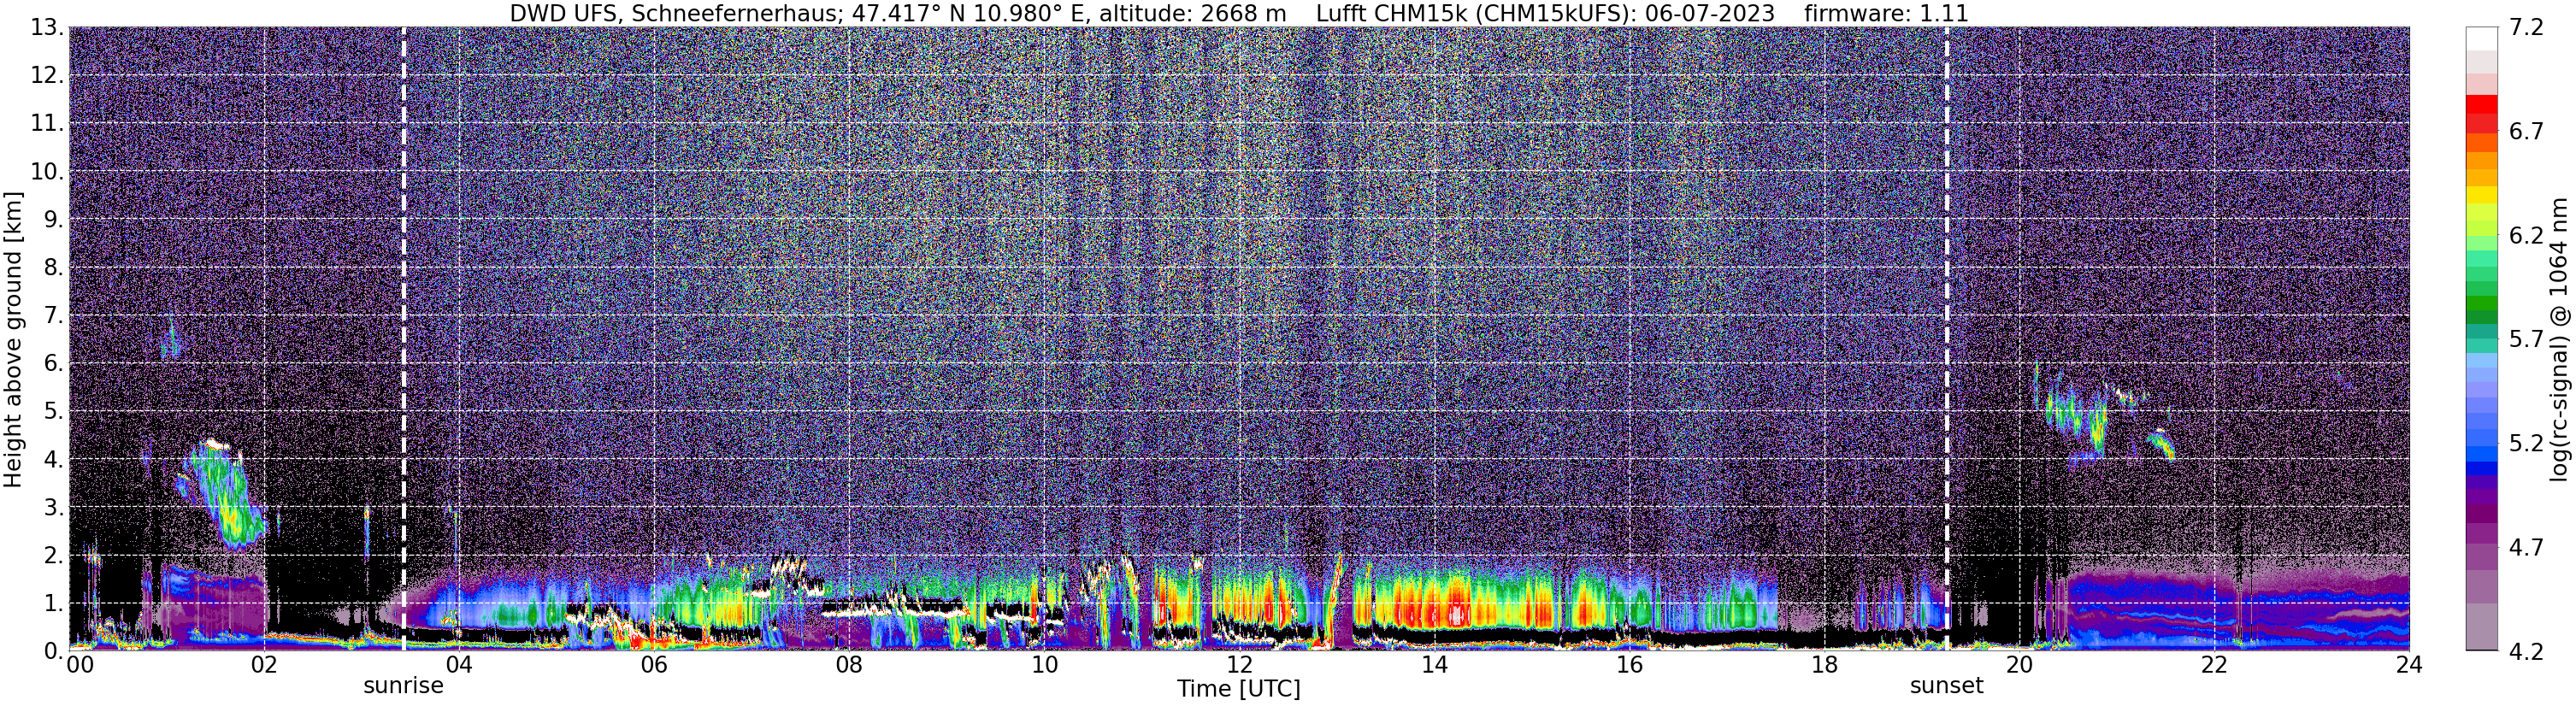Click the x-axis tick label '18'

click(1824, 665)
